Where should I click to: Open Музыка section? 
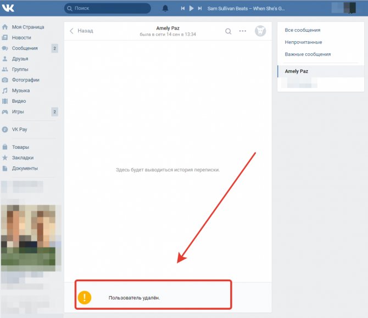pyautogui.click(x=21, y=91)
